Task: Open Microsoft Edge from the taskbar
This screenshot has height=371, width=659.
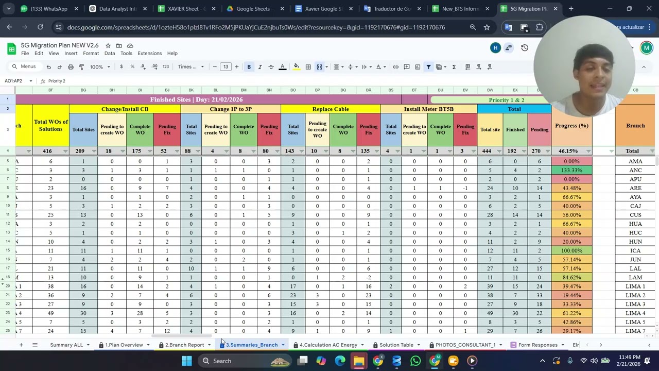Action: [340, 361]
